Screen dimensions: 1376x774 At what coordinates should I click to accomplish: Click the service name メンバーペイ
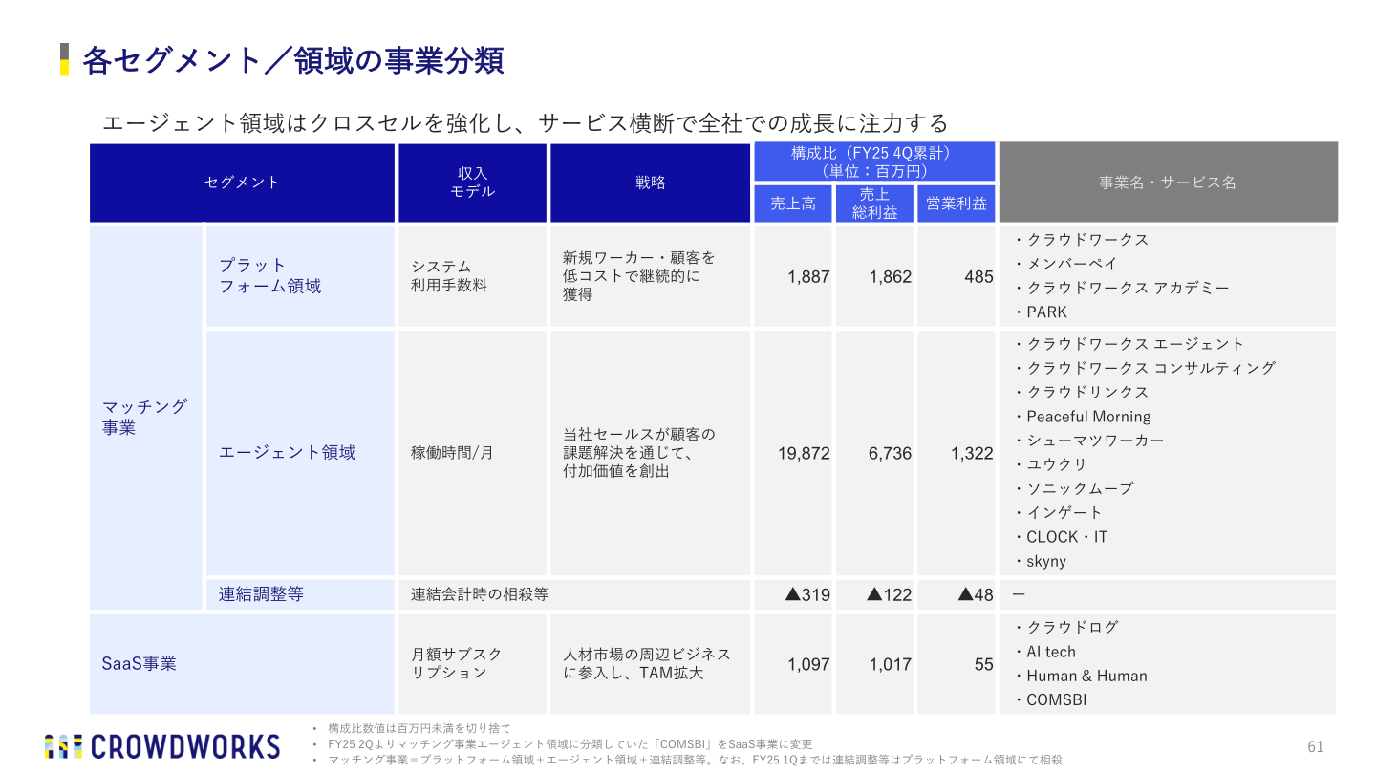coord(1071,264)
